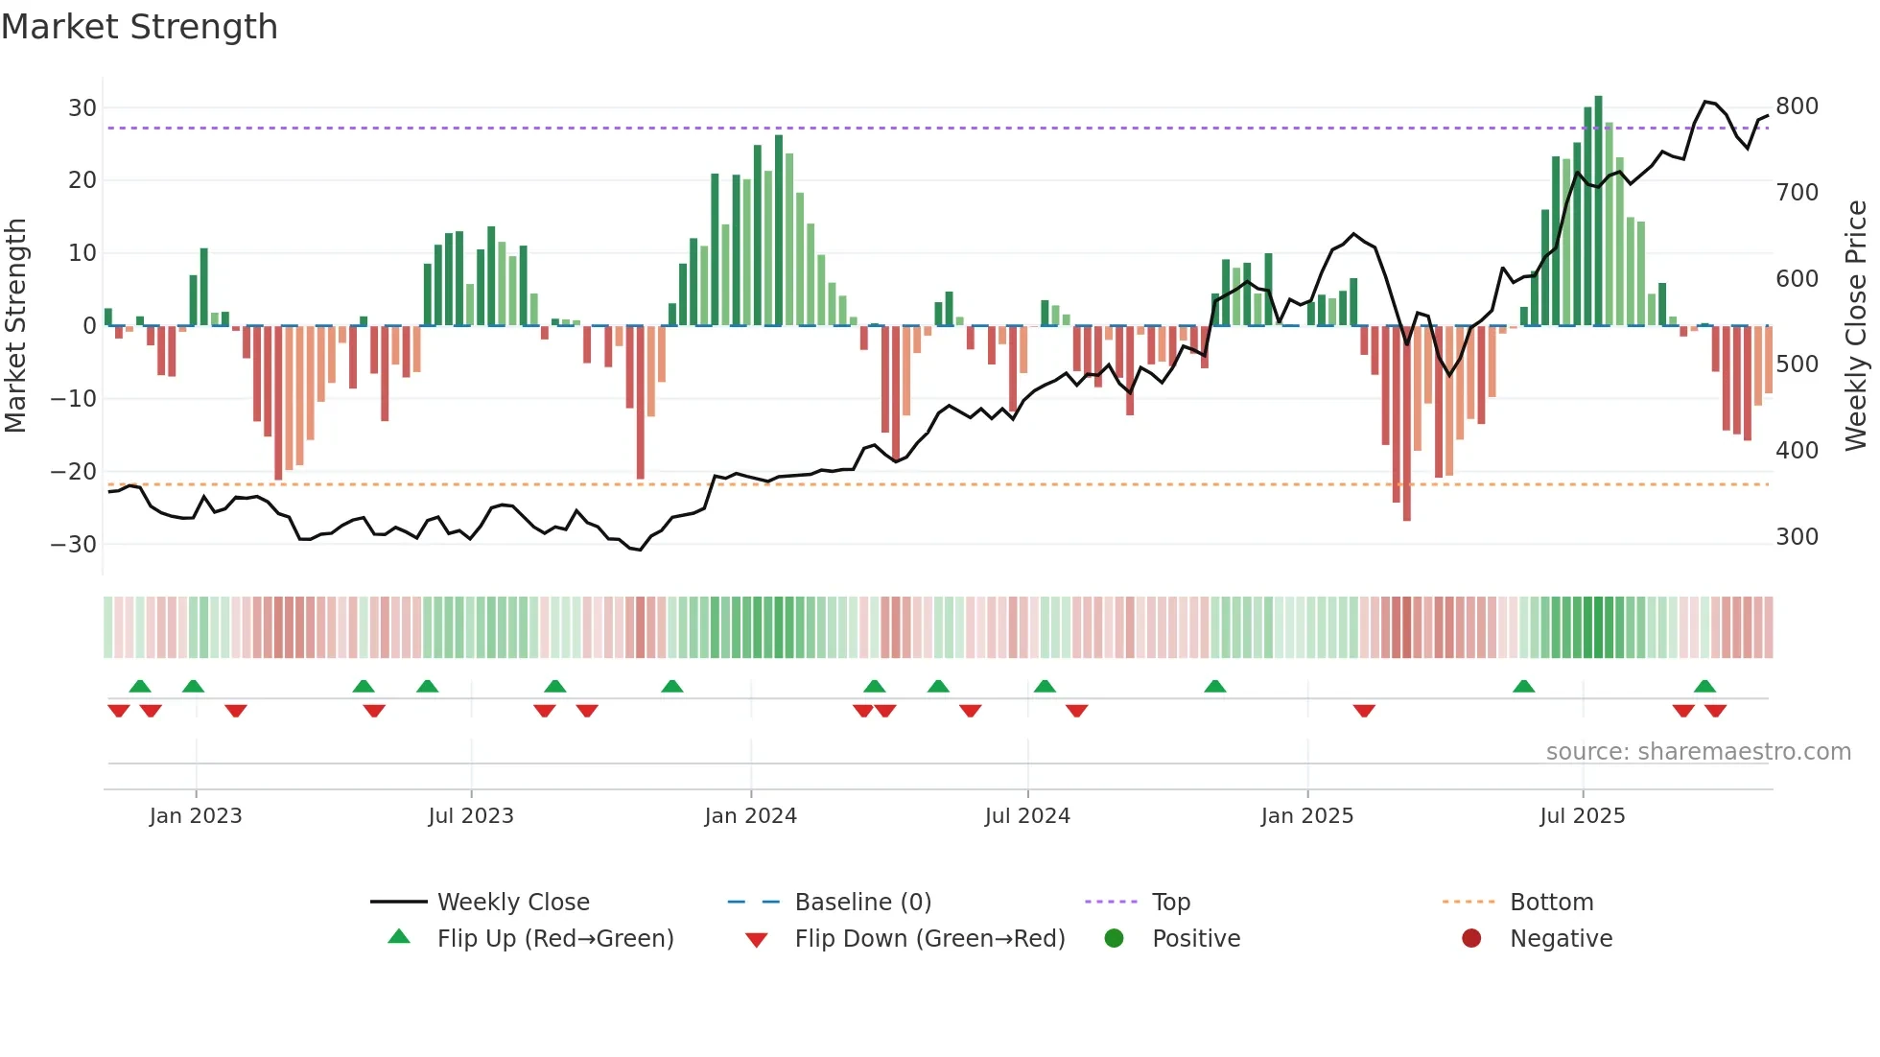This screenshot has width=1880, height=1057.
Task: Click the Jan 2024 x-axis label
Action: click(750, 815)
